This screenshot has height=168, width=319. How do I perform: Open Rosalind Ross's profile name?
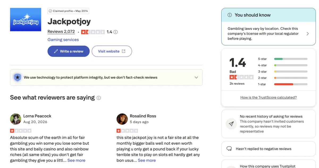pyautogui.click(x=143, y=116)
